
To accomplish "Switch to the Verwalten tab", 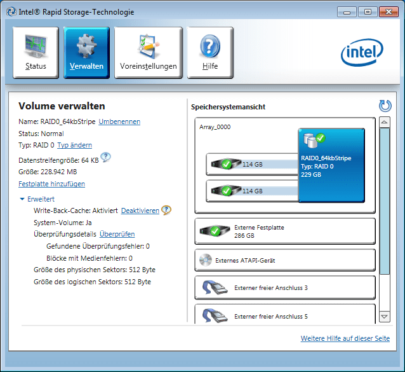I will (x=86, y=53).
